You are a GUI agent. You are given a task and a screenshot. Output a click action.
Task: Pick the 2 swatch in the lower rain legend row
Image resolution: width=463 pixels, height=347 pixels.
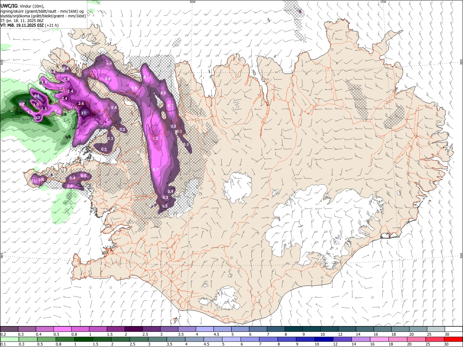[120, 339]
